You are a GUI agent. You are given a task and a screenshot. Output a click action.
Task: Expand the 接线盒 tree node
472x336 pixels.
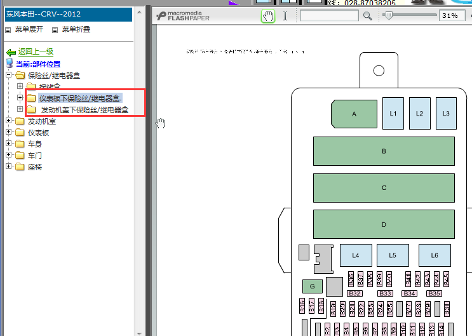tap(20, 86)
